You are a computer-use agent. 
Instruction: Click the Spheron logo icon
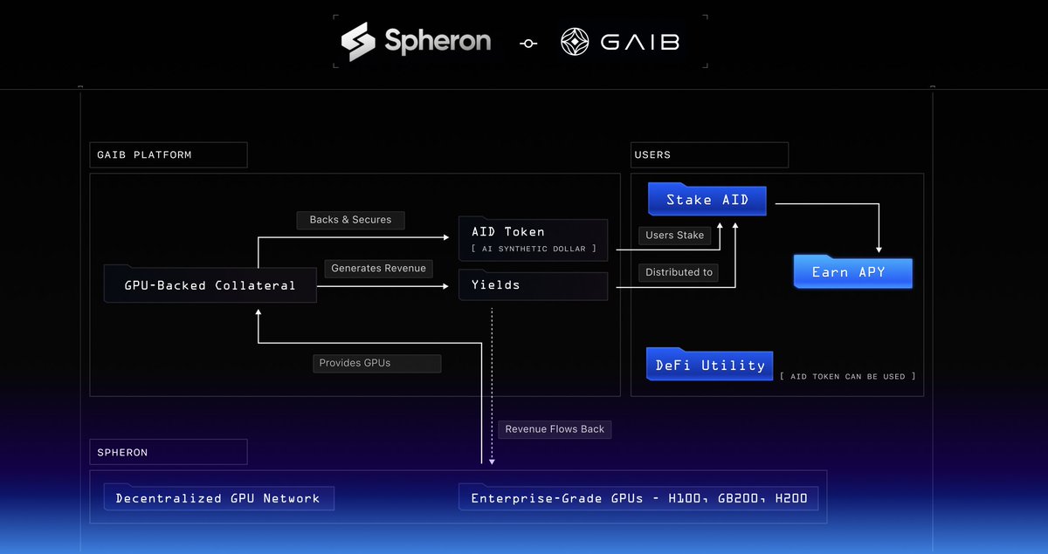[358, 42]
